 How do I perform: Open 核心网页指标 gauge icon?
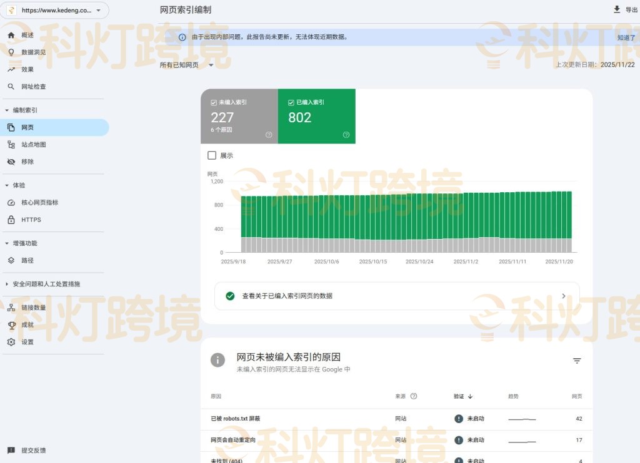tap(11, 203)
